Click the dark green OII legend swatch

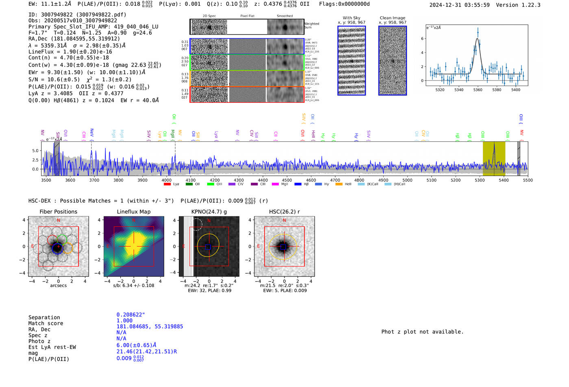coord(189,184)
